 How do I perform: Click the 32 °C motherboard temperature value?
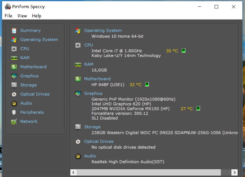point(135,85)
